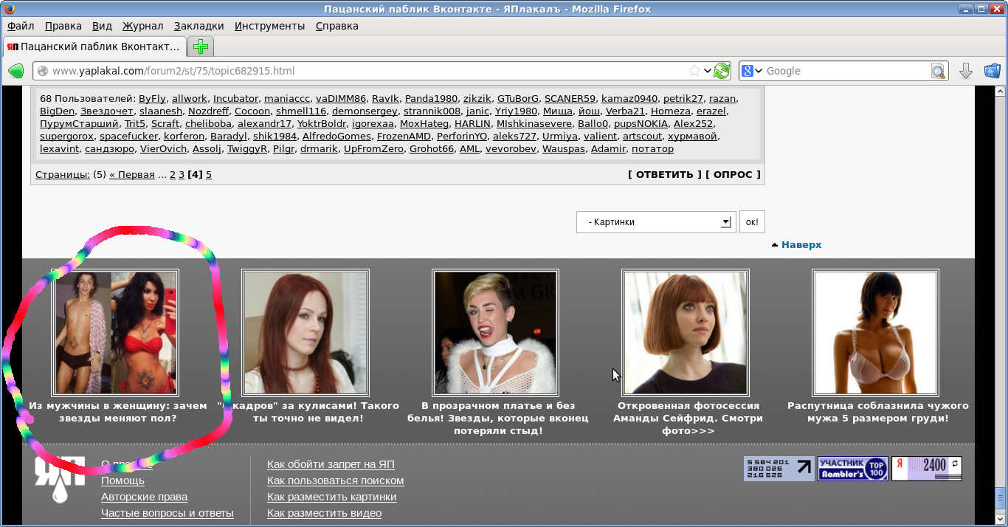
Task: Open user spacefucker profile
Action: pos(129,137)
